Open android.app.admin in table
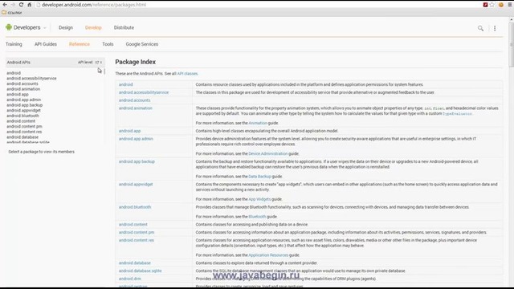The height and width of the screenshot is (289, 514). click(136, 139)
